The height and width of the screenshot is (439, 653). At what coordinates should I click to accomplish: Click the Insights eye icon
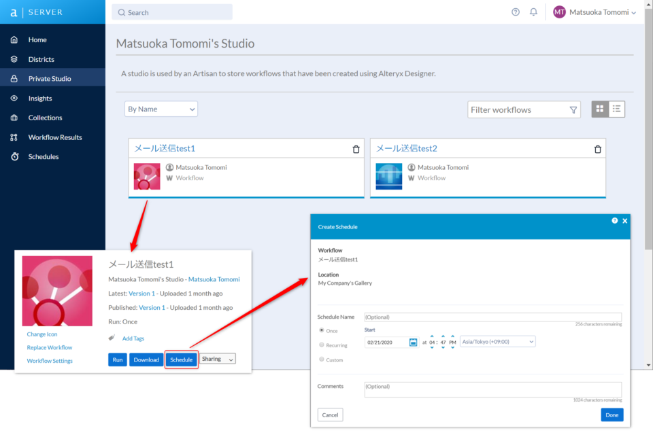(14, 99)
